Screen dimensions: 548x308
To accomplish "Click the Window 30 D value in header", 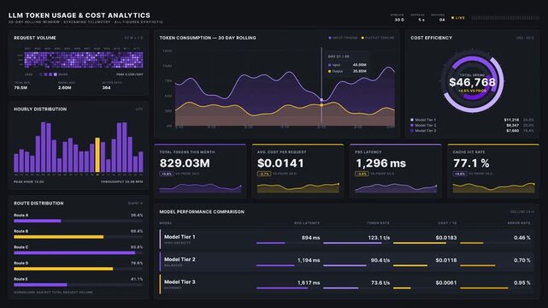I will point(399,20).
